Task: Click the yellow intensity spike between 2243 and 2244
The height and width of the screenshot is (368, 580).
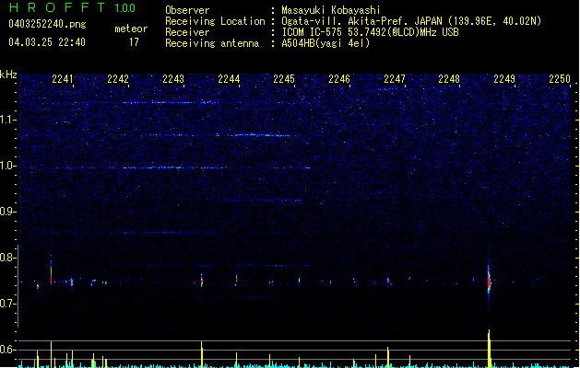Action: point(202,354)
